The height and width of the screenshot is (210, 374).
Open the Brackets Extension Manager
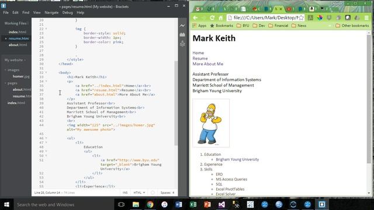pos(182,35)
